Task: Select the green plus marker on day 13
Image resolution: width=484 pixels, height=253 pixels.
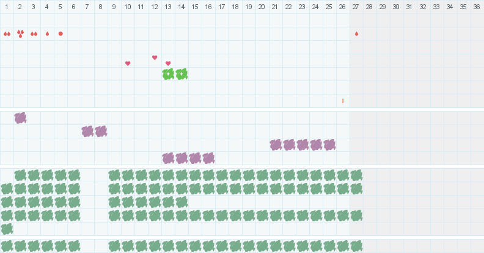Action: click(168, 74)
